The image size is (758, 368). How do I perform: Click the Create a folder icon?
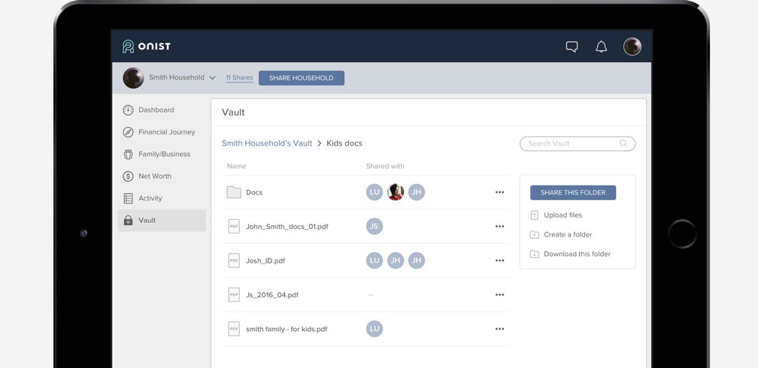(534, 235)
